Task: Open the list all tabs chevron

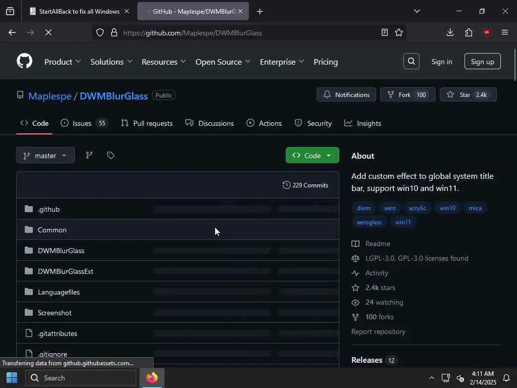Action: (417, 11)
